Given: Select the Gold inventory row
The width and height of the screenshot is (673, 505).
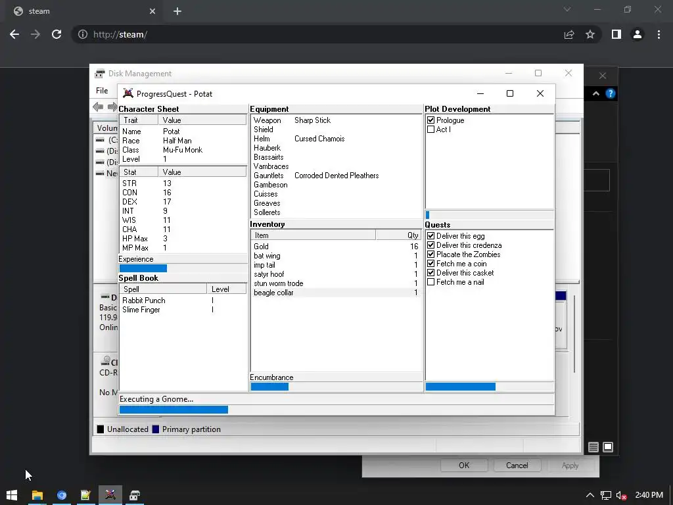Looking at the screenshot, I should point(336,247).
